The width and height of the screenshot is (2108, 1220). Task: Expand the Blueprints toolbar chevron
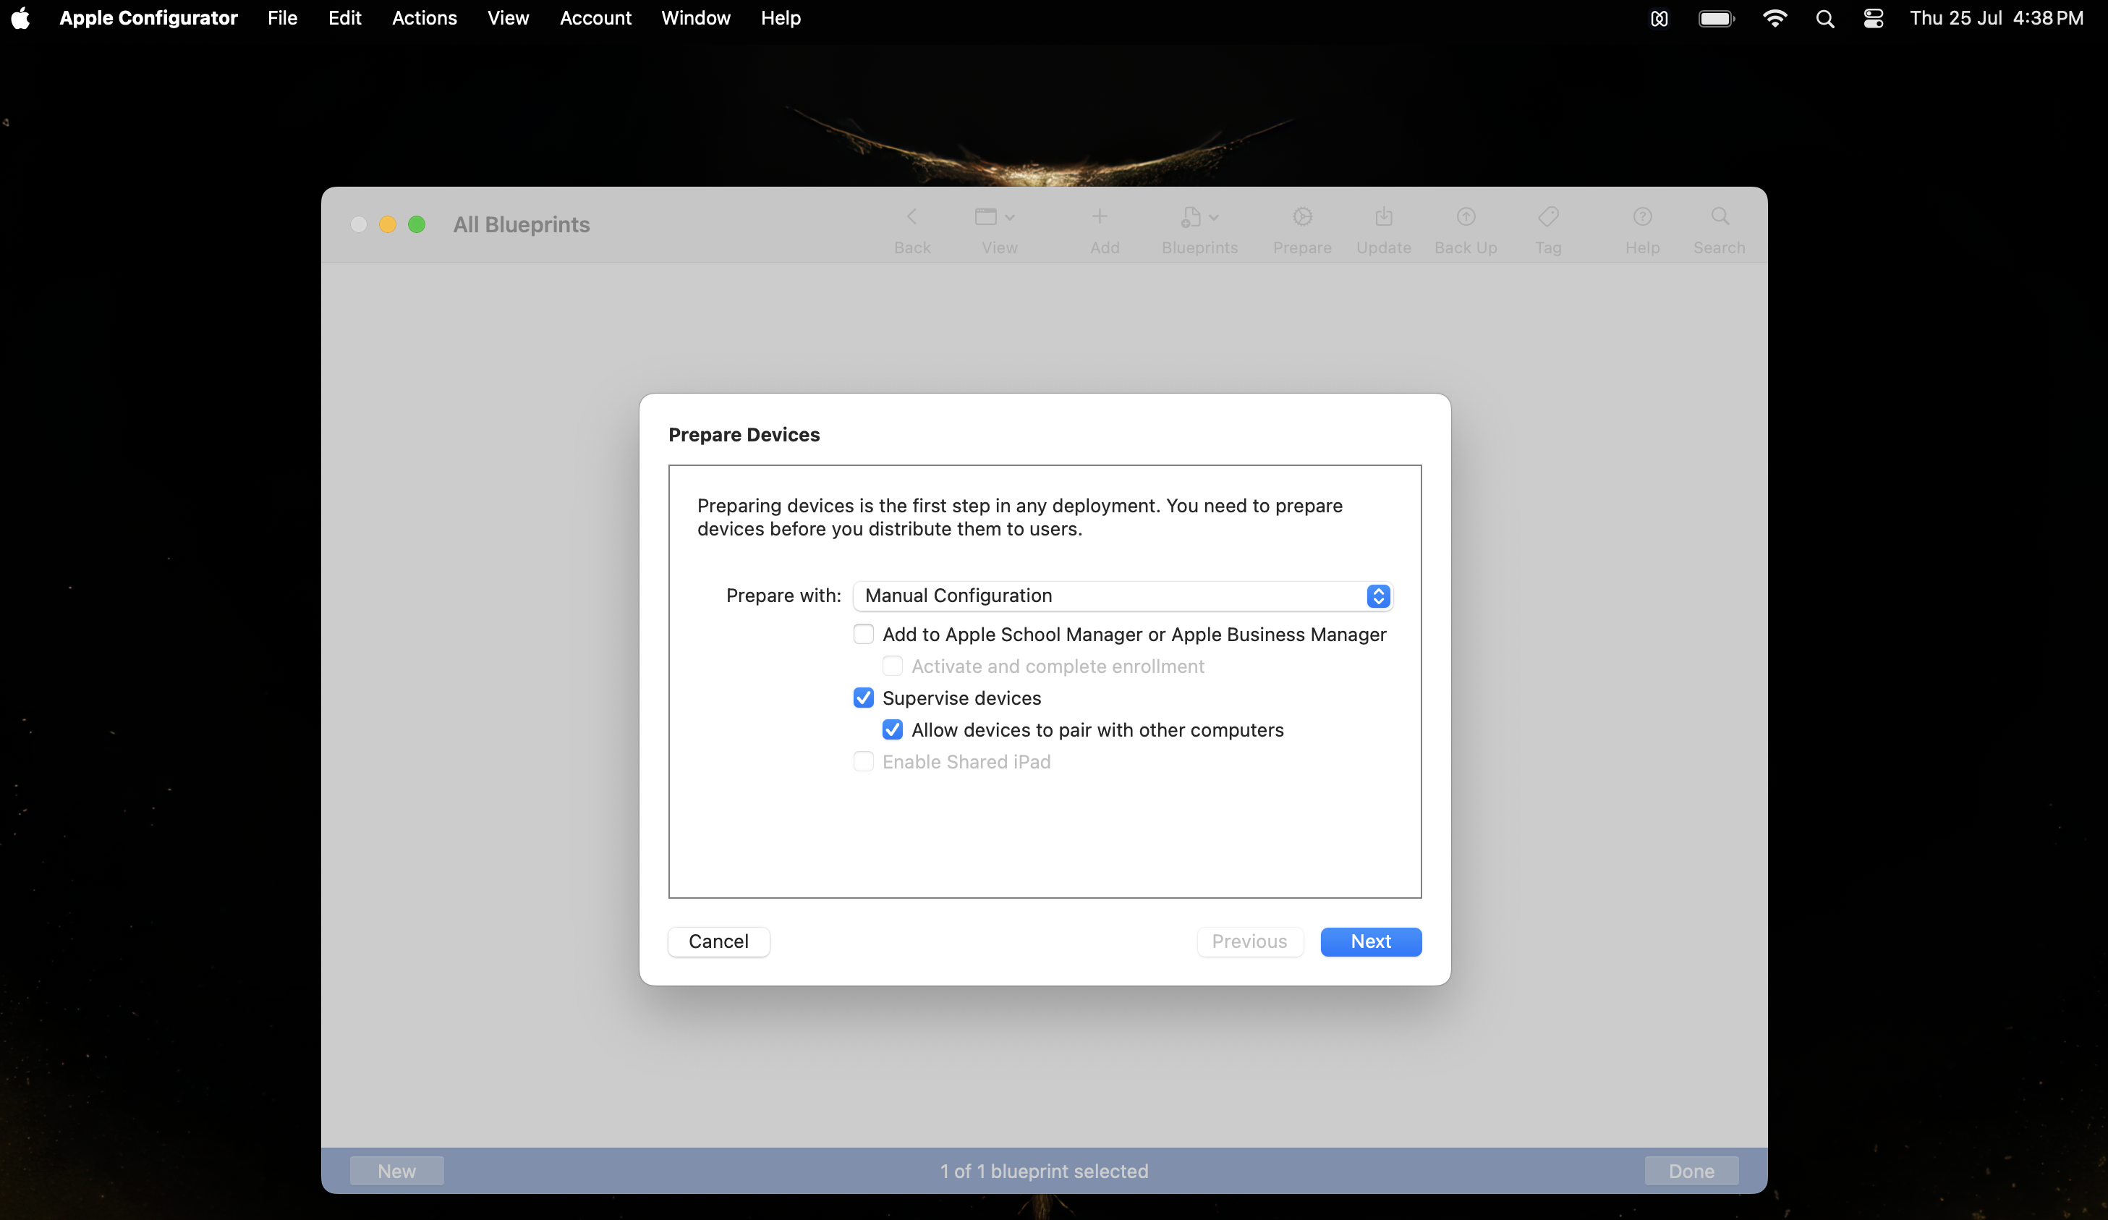point(1214,218)
